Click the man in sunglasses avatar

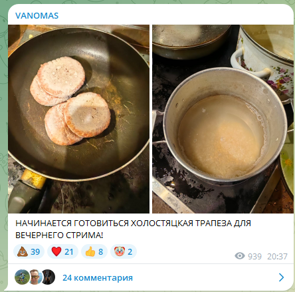pyautogui.click(x=35, y=277)
